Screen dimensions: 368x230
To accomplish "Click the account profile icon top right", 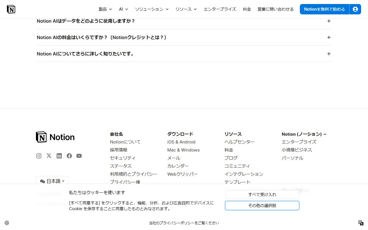I will (x=355, y=9).
